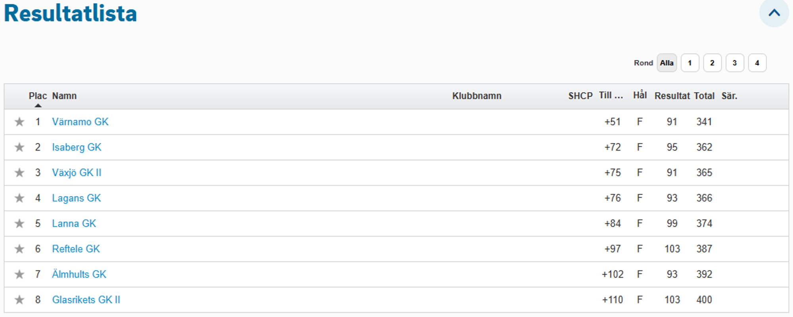
Task: Click the star next to Växjö GK II
Action: [x=19, y=173]
